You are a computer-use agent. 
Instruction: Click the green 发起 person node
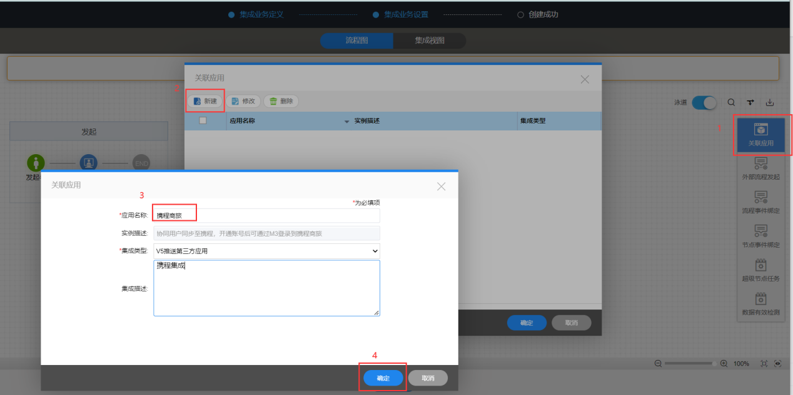36,163
